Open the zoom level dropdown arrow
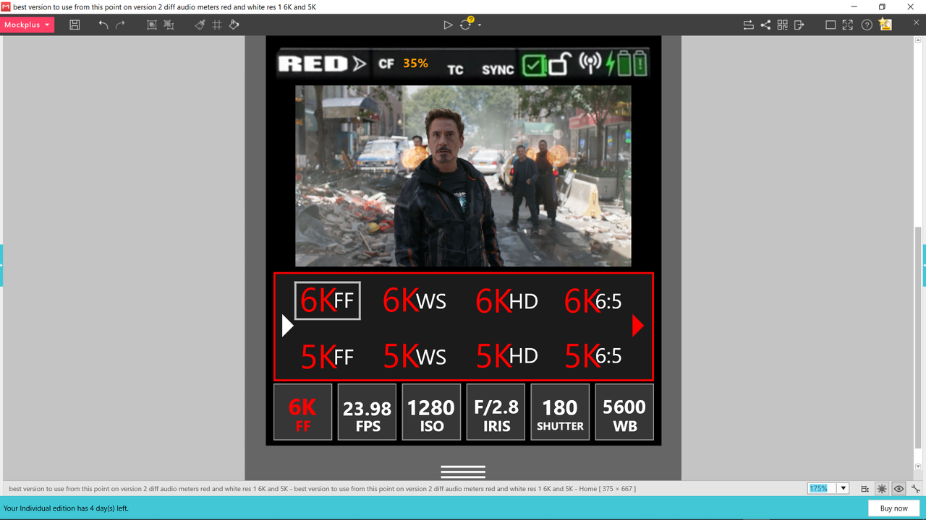Viewport: 926px width, 520px height. pos(843,489)
